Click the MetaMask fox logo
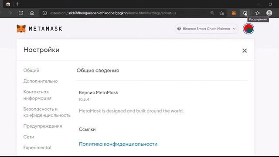279x157 pixels. 21,29
